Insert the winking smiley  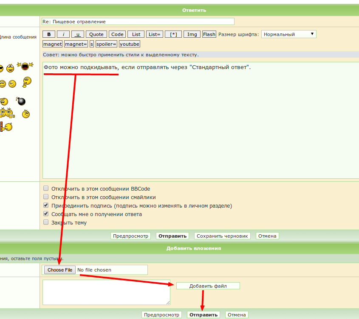[x=12, y=84]
